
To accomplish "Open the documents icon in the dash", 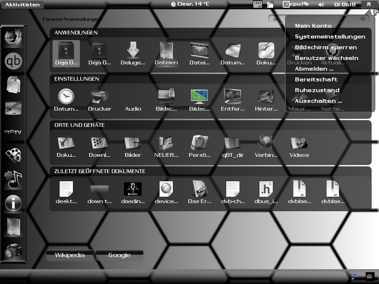I will 13,85.
